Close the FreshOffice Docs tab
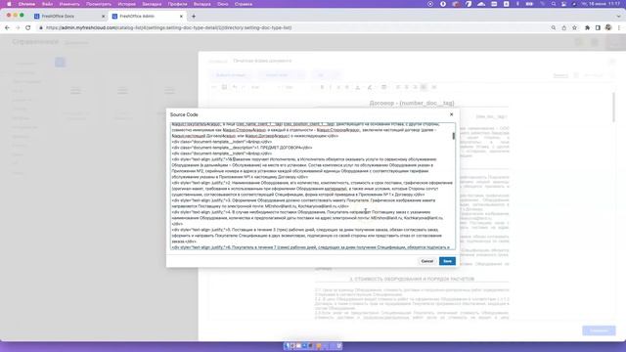The height and width of the screenshot is (352, 626). coord(103,17)
